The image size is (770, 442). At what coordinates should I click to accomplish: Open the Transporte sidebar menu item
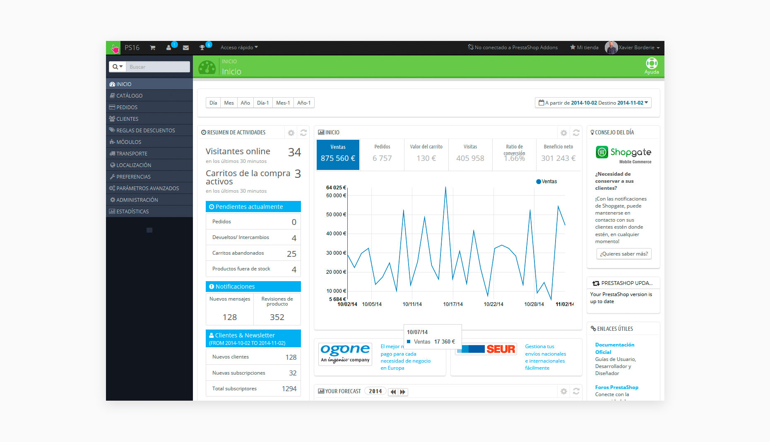click(149, 153)
